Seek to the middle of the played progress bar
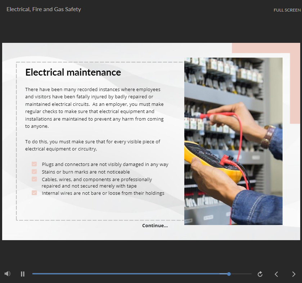The height and width of the screenshot is (283, 302). pyautogui.click(x=130, y=274)
